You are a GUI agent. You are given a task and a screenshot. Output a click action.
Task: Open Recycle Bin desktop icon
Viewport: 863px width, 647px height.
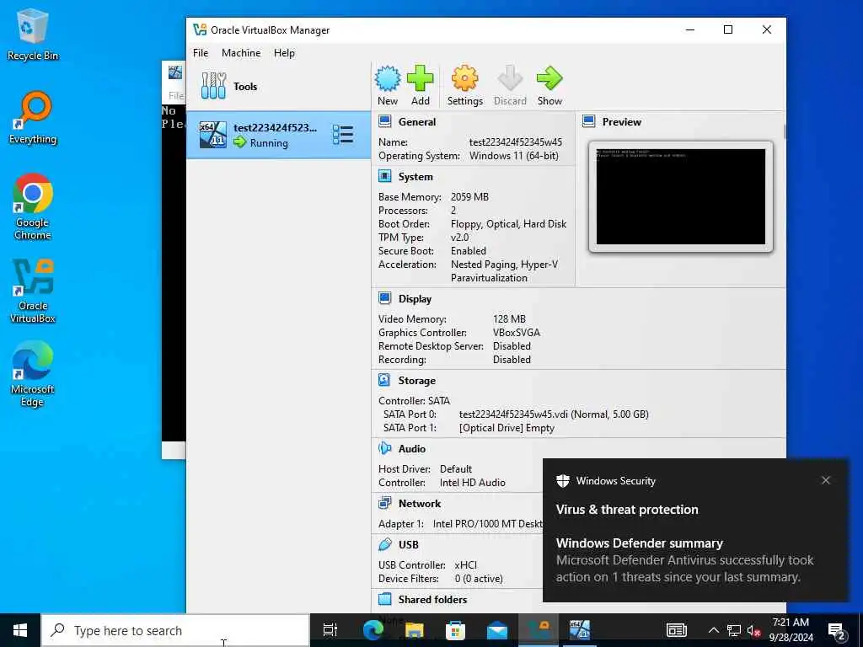[x=33, y=35]
